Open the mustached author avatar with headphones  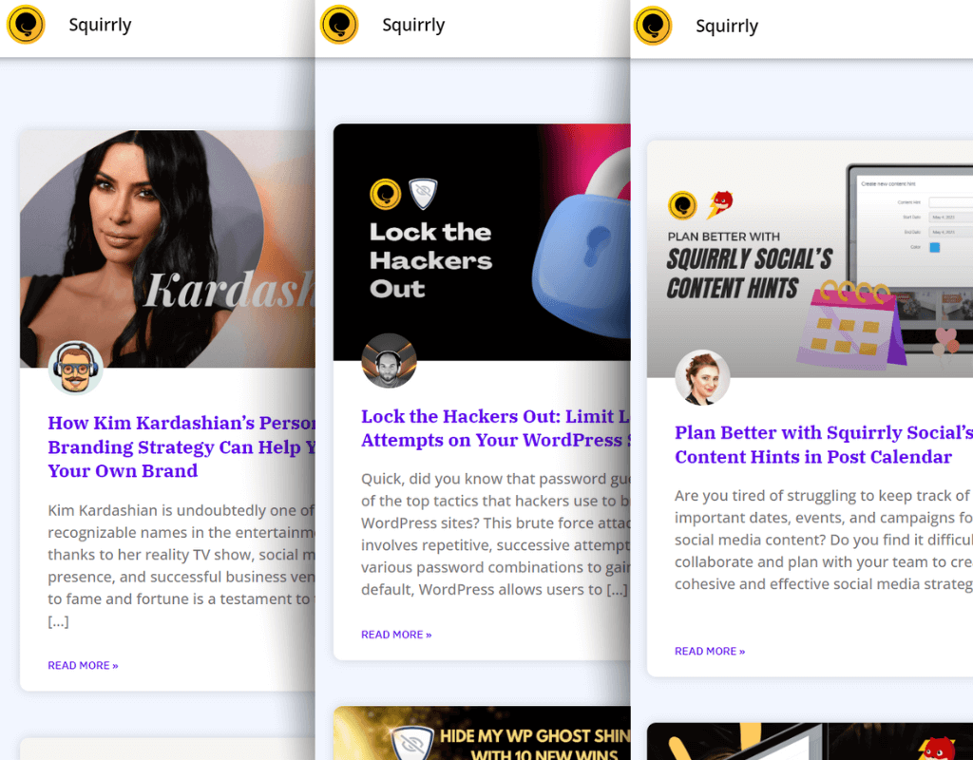tap(76, 368)
